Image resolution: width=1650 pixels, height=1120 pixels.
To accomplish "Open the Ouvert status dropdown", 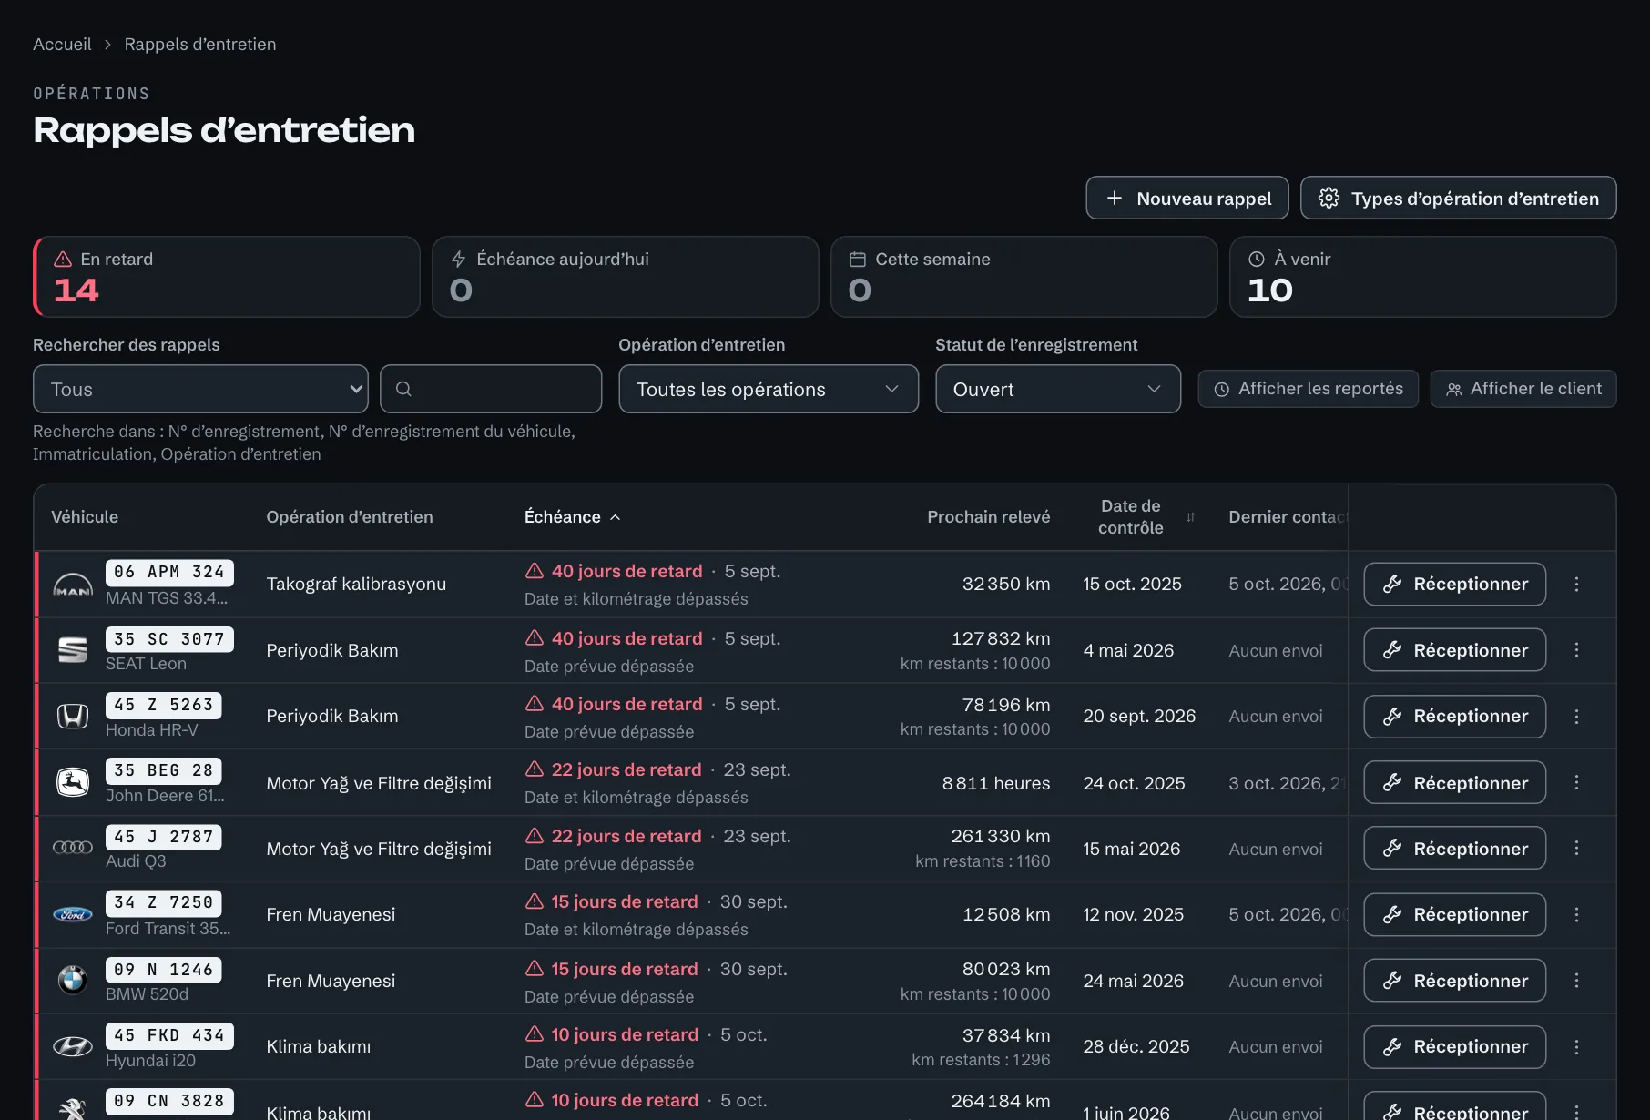I will 1058,389.
